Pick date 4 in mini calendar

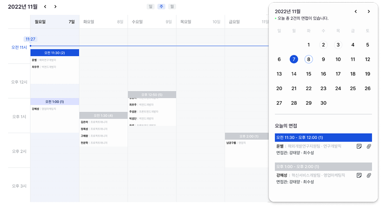[x=353, y=45]
